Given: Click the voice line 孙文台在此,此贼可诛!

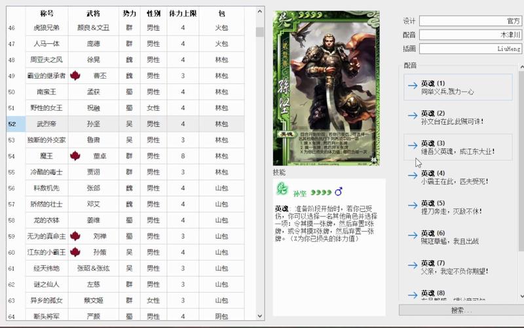Looking at the screenshot, I should [452, 121].
